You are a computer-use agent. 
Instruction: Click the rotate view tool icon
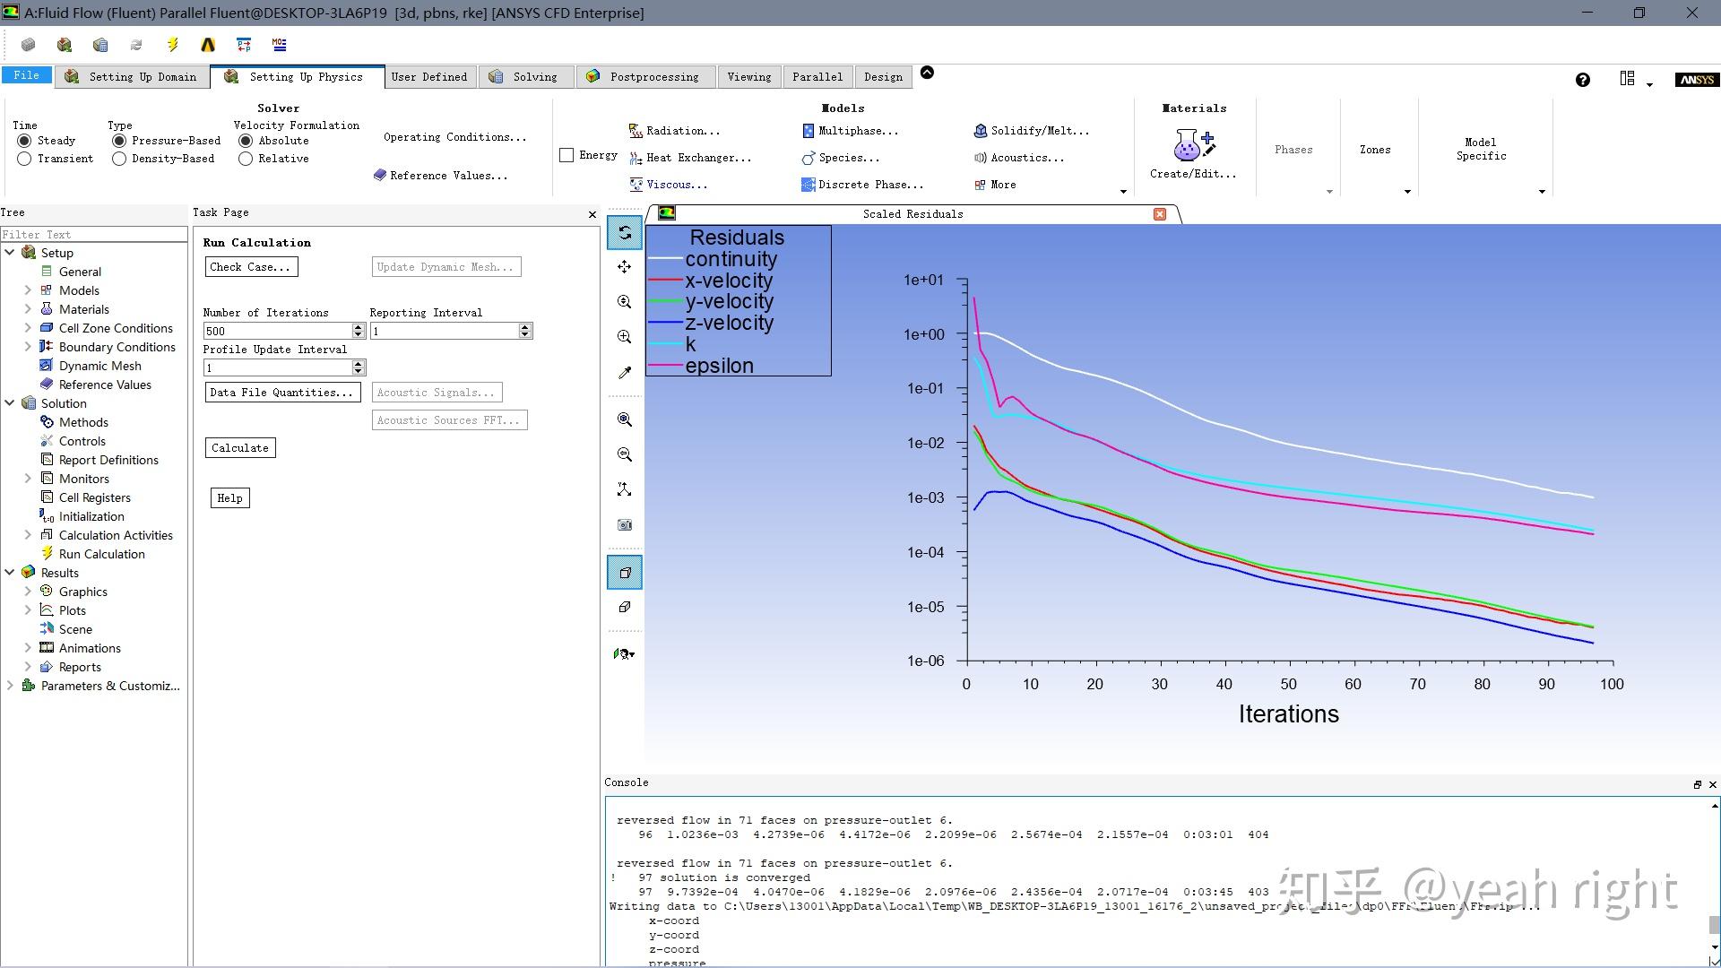coord(625,232)
